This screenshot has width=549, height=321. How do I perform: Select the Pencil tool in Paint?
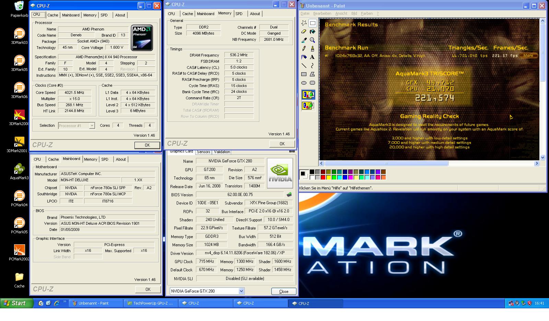304,49
